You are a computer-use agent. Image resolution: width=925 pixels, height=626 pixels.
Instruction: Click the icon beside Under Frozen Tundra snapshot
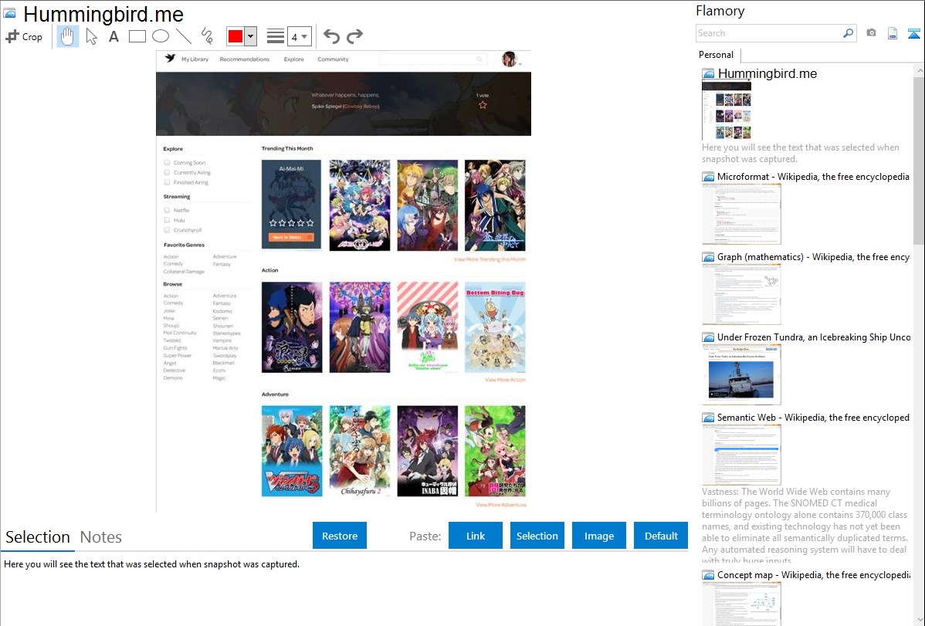[x=708, y=337]
